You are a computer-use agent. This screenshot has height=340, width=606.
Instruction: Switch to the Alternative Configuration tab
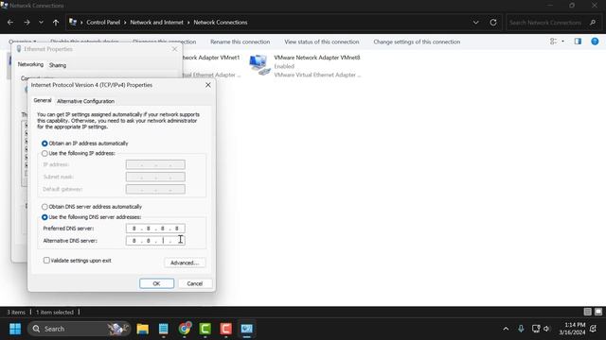click(x=85, y=101)
